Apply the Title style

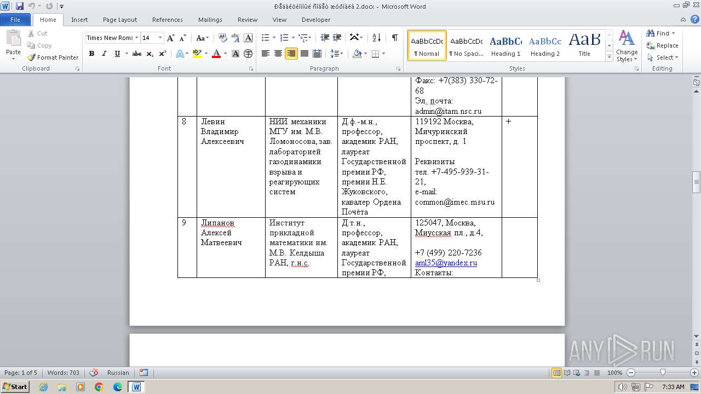pos(584,45)
